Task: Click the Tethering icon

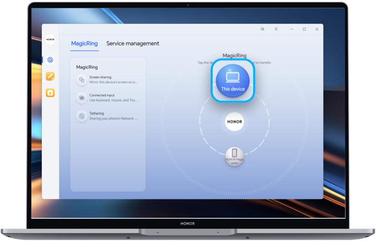Action: point(82,116)
